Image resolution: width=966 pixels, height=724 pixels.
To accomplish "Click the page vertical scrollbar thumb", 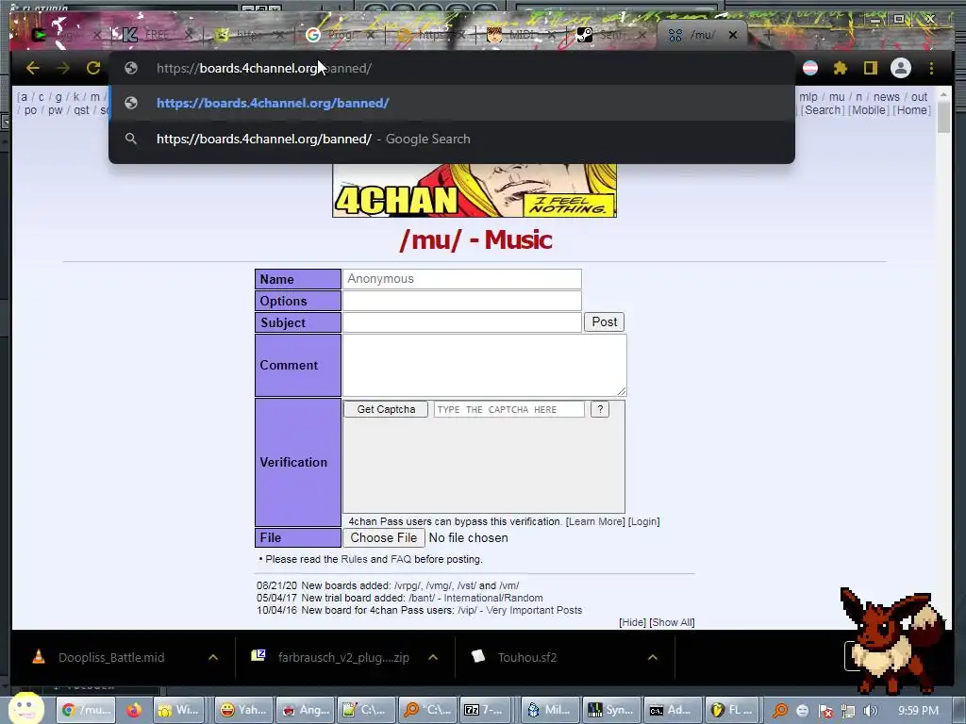I will [x=943, y=117].
